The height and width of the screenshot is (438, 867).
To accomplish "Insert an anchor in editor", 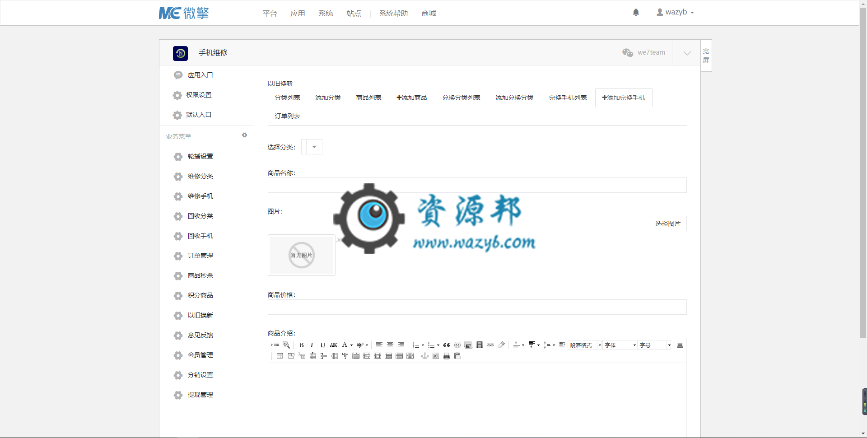I will [x=425, y=356].
